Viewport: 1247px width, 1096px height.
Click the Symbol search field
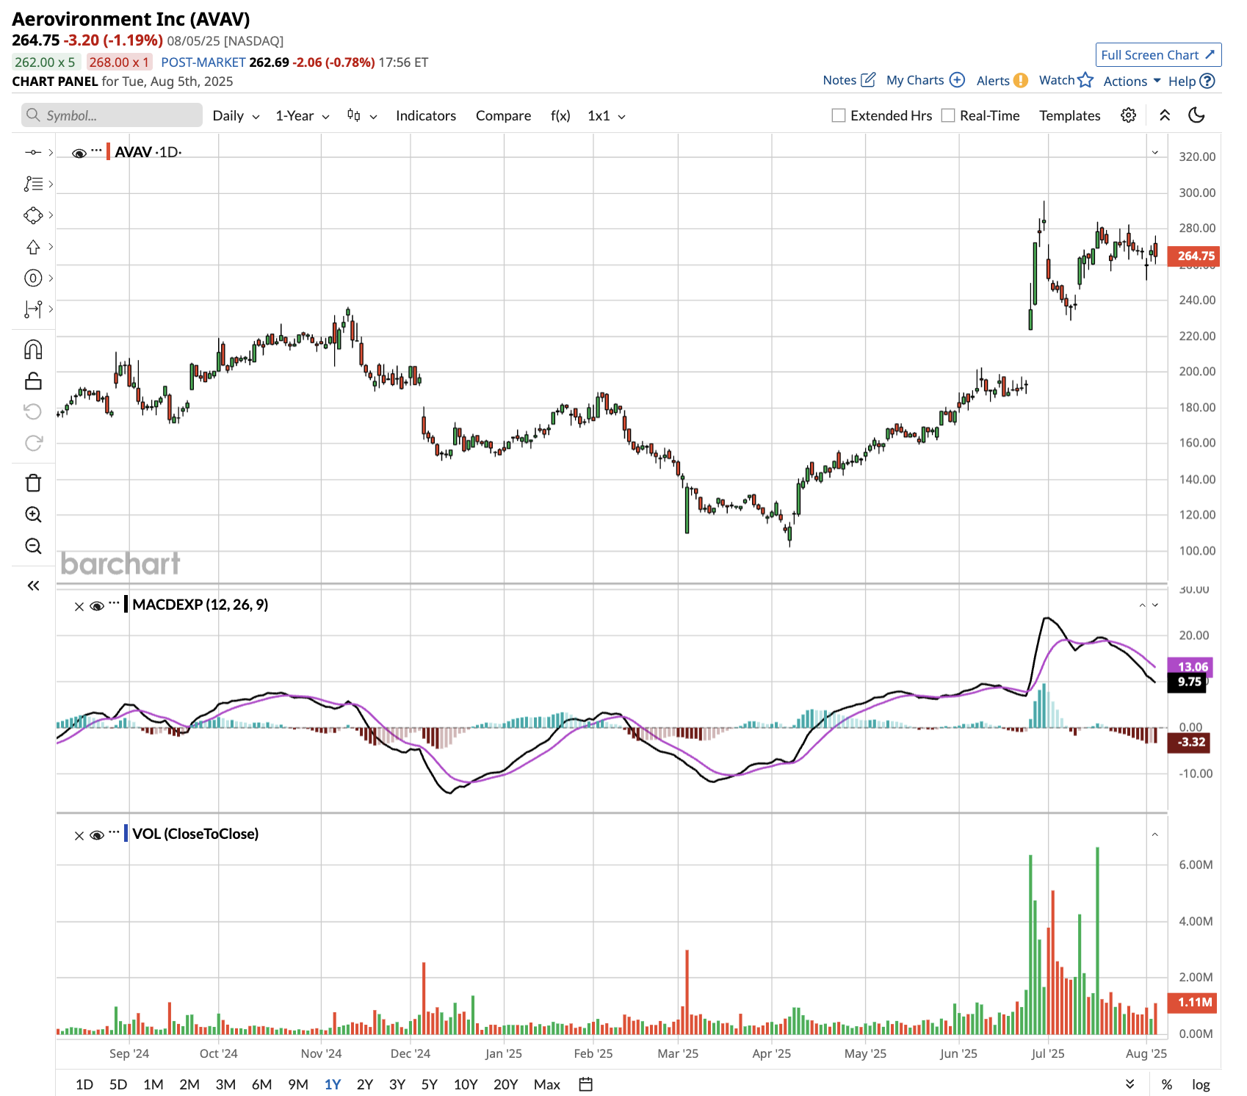[112, 115]
